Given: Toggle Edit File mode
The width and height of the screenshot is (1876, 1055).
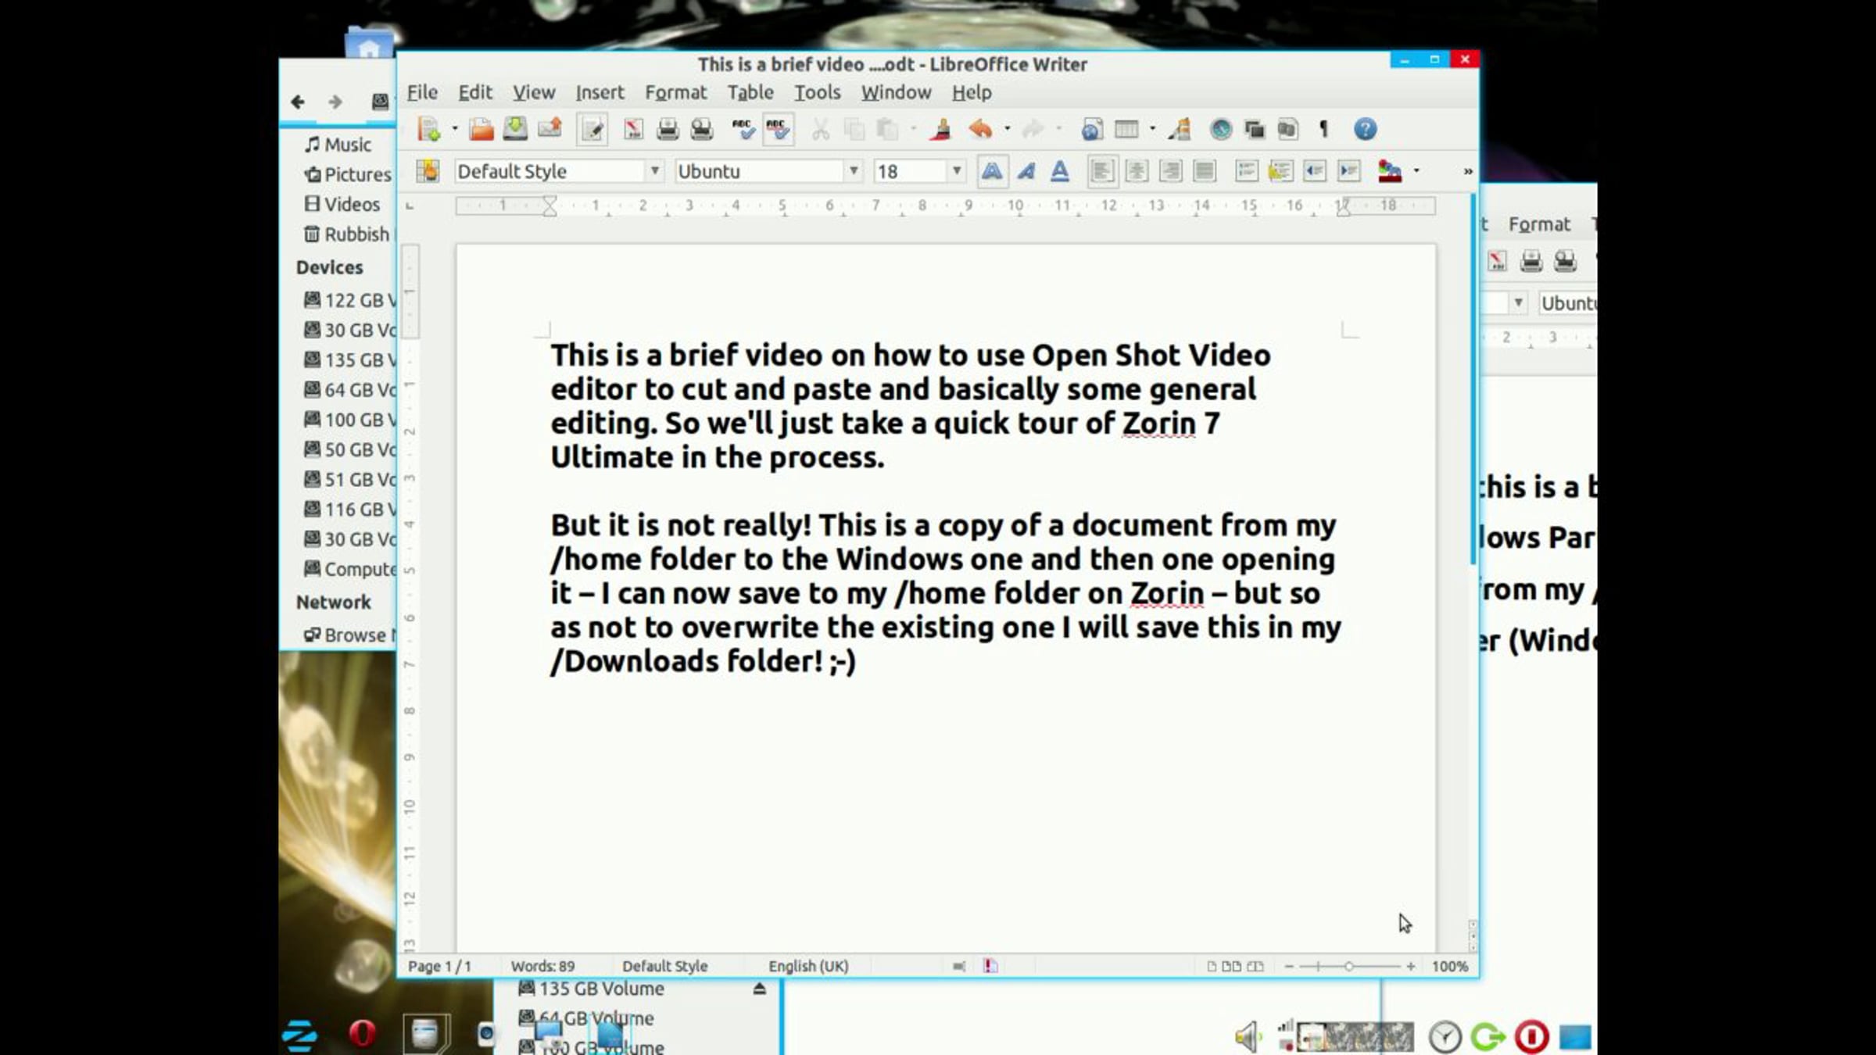Looking at the screenshot, I should [593, 130].
